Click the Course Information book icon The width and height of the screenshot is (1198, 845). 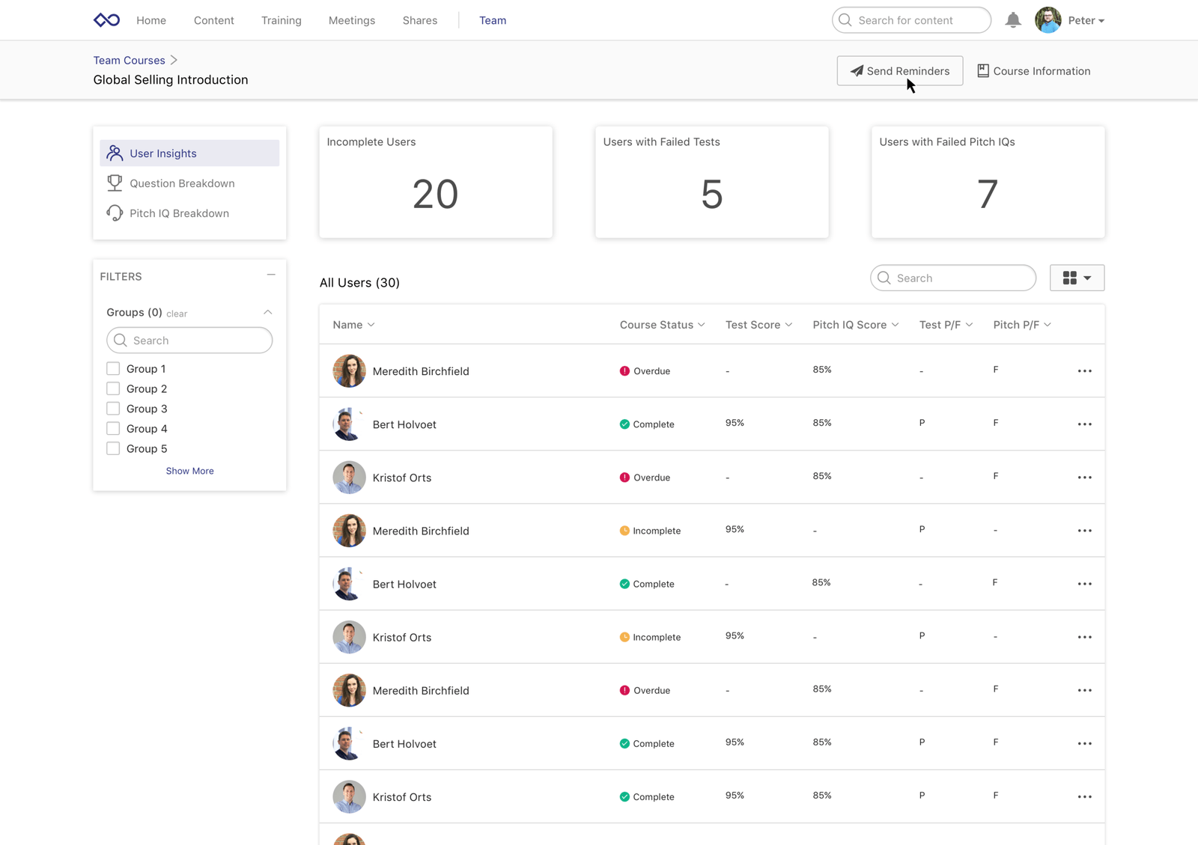(x=982, y=70)
